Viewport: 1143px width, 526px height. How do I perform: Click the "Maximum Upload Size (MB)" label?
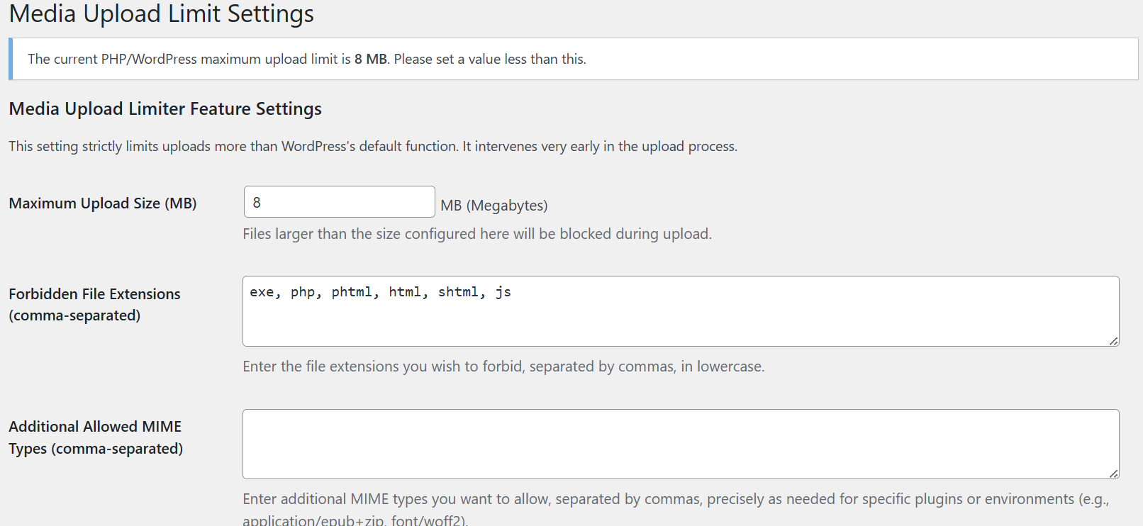[103, 203]
